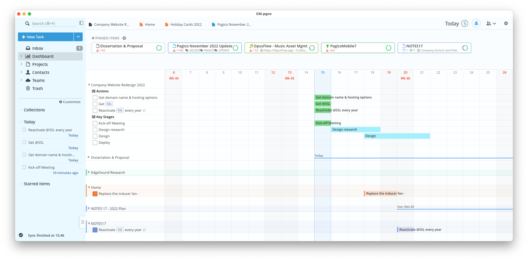
Task: Open Trash from the sidebar
Action: tap(37, 89)
